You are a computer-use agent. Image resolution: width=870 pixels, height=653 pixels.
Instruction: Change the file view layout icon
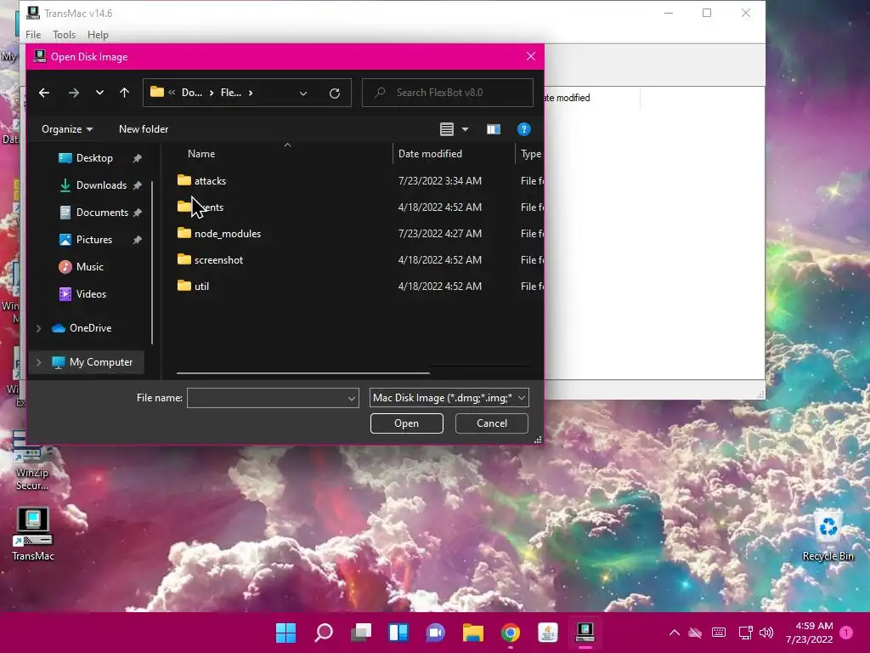pyautogui.click(x=447, y=129)
